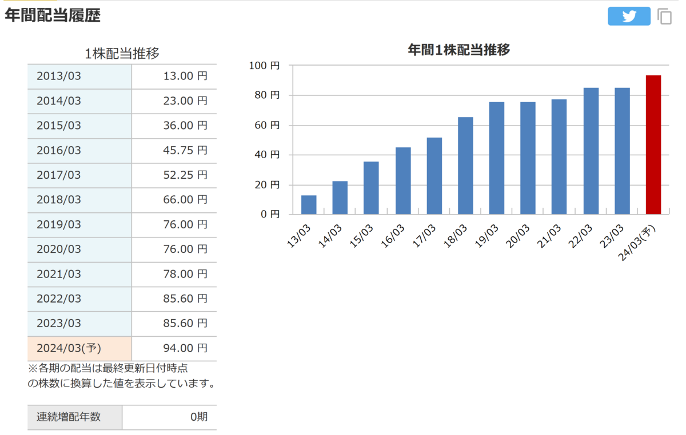Screen dimensions: 686x435
Task: Click the 40 円 y-axis label
Action: 267,155
